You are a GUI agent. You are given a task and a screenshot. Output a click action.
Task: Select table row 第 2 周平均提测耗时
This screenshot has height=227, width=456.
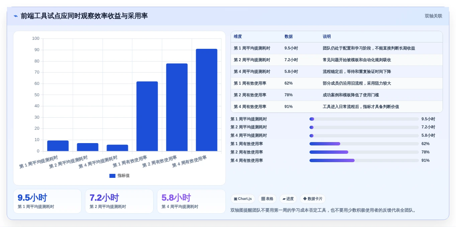[x=337, y=60]
